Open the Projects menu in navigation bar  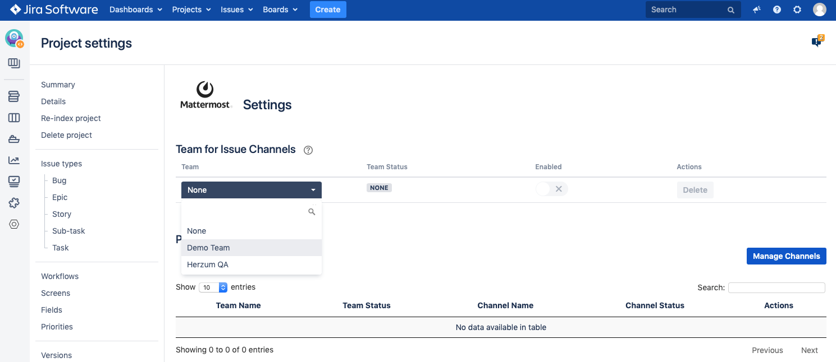(191, 10)
